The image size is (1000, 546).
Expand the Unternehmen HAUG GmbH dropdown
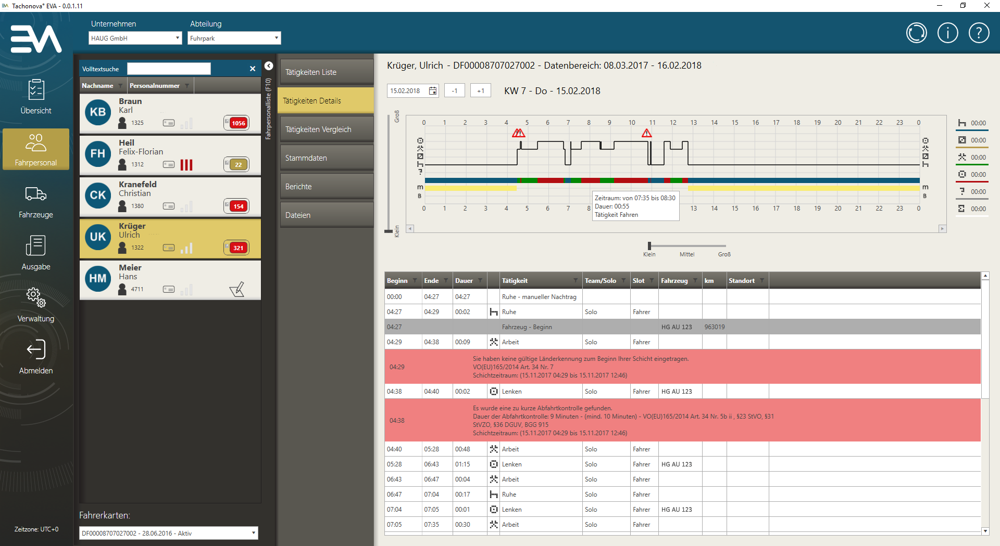[x=177, y=38]
